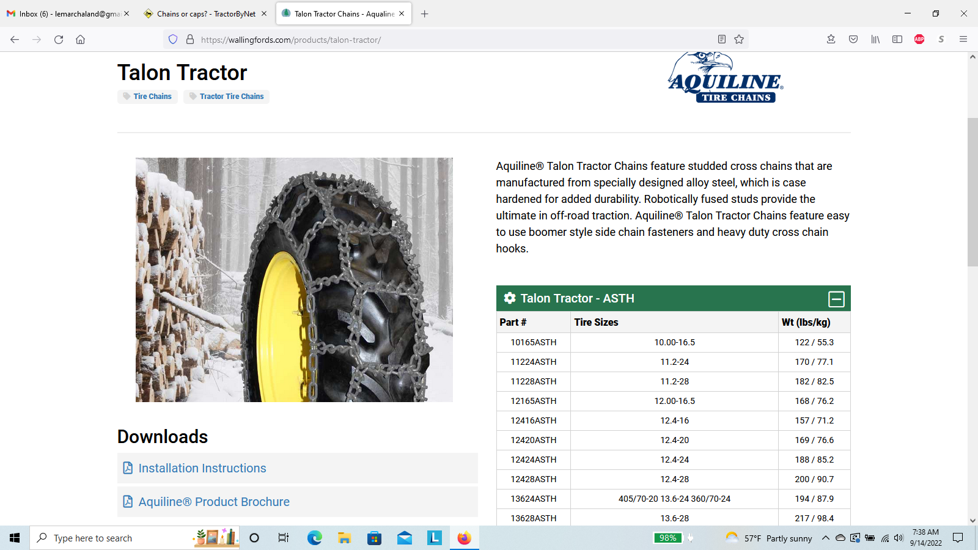Open Adblock Plus extension

[919, 40]
